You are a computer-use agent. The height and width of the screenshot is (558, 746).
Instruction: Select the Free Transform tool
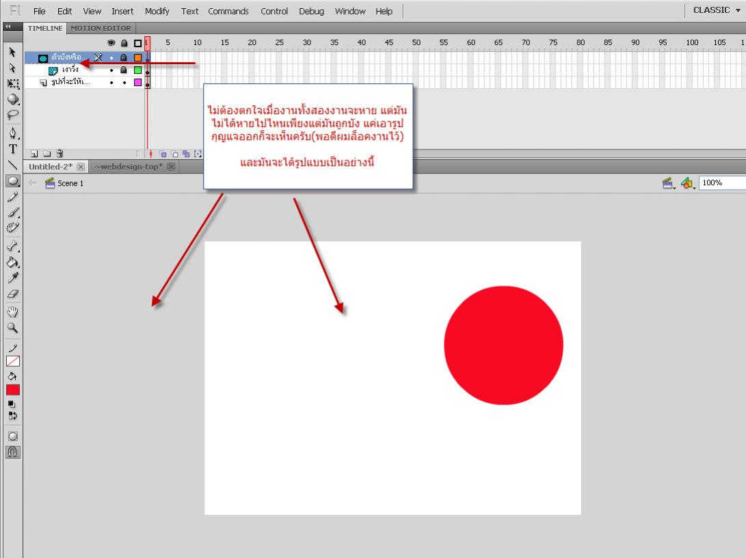[x=13, y=84]
